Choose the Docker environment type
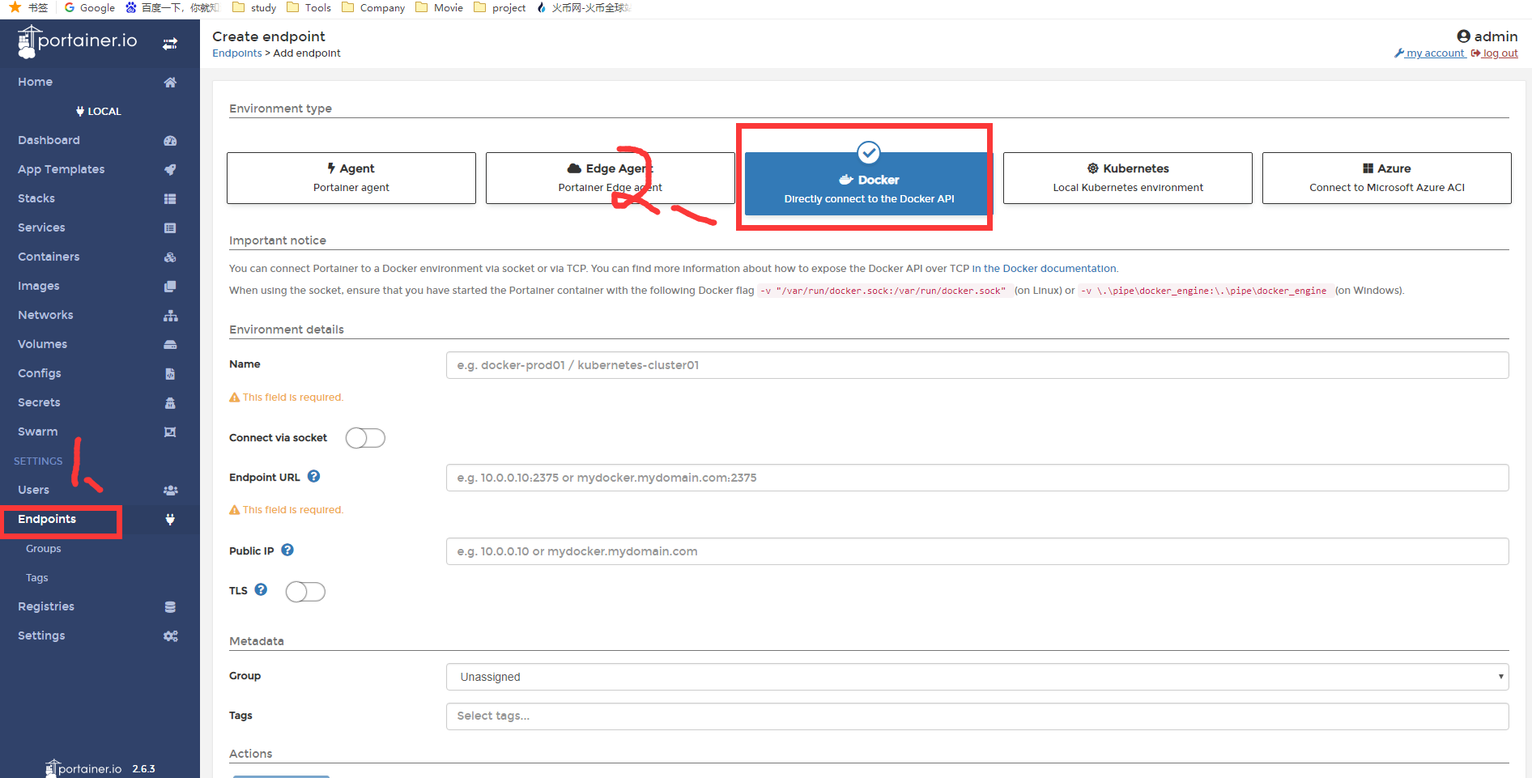This screenshot has width=1532, height=778. [x=869, y=184]
